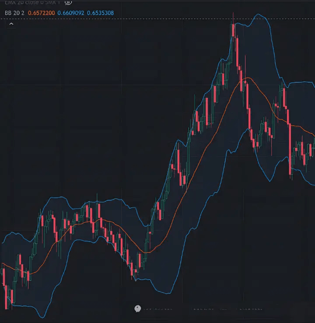Click the lowest red candle at far left

6,297
